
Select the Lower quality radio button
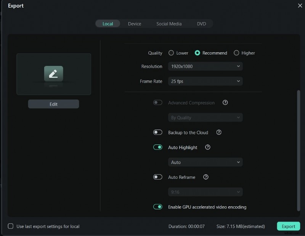pyautogui.click(x=172, y=53)
